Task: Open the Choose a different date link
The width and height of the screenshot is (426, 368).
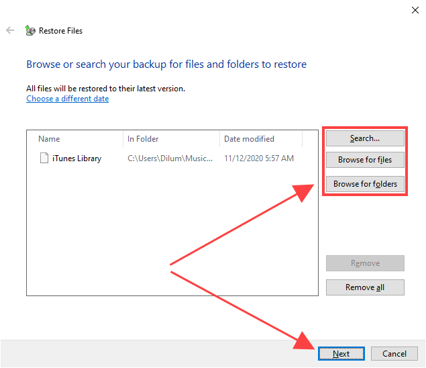Action: 67,99
